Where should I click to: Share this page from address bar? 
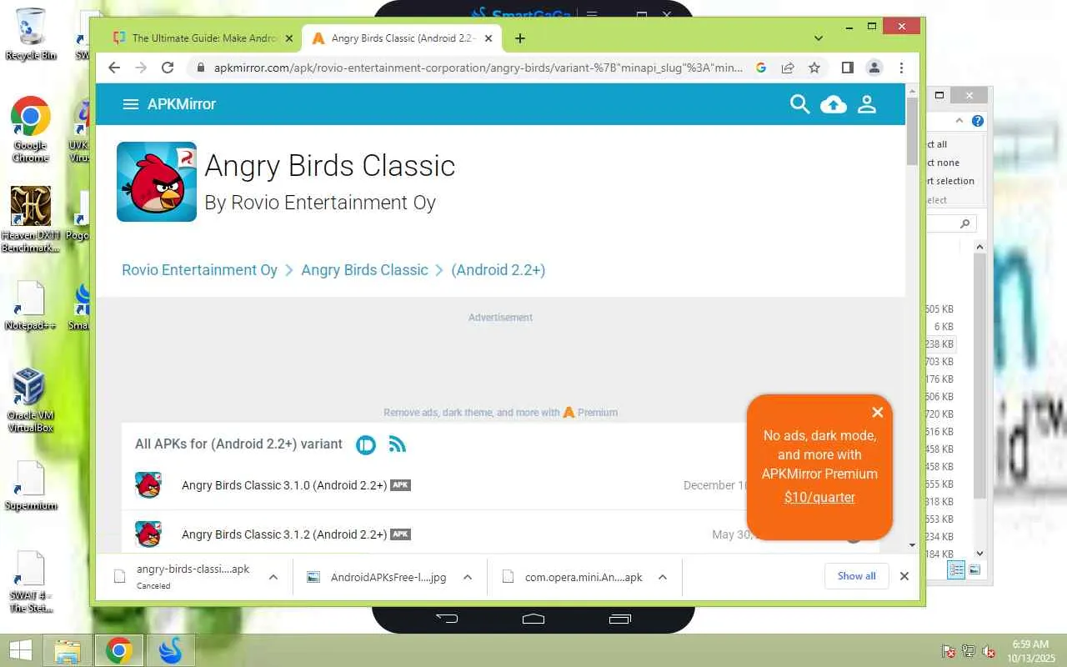[788, 68]
